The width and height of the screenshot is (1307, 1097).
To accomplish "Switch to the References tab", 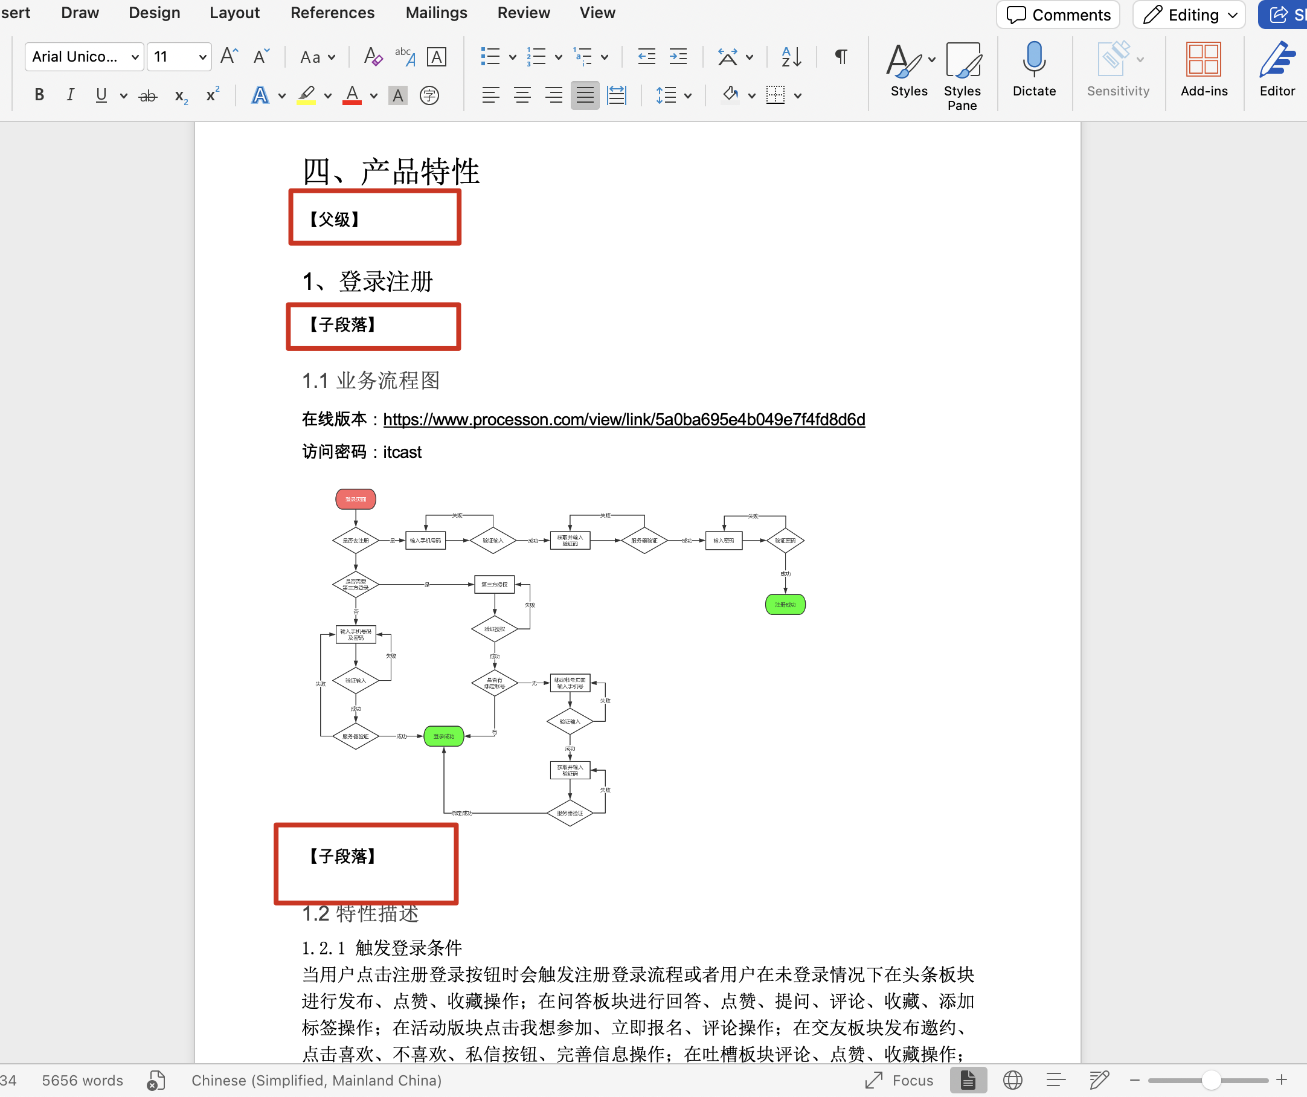I will (x=332, y=13).
